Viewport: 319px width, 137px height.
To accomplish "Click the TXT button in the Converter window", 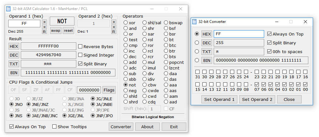I will coord(207,52).
